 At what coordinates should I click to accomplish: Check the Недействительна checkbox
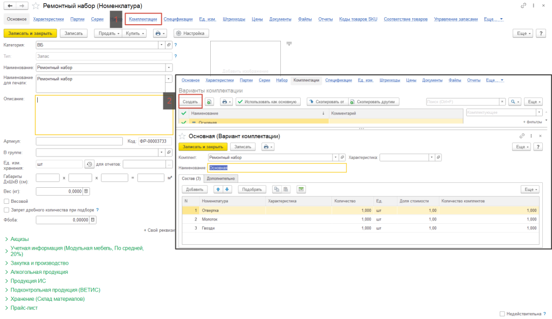point(502,314)
